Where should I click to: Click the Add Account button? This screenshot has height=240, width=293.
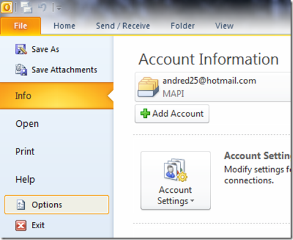click(x=172, y=114)
